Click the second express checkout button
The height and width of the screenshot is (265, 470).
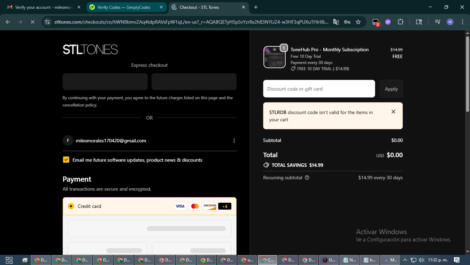(x=194, y=82)
